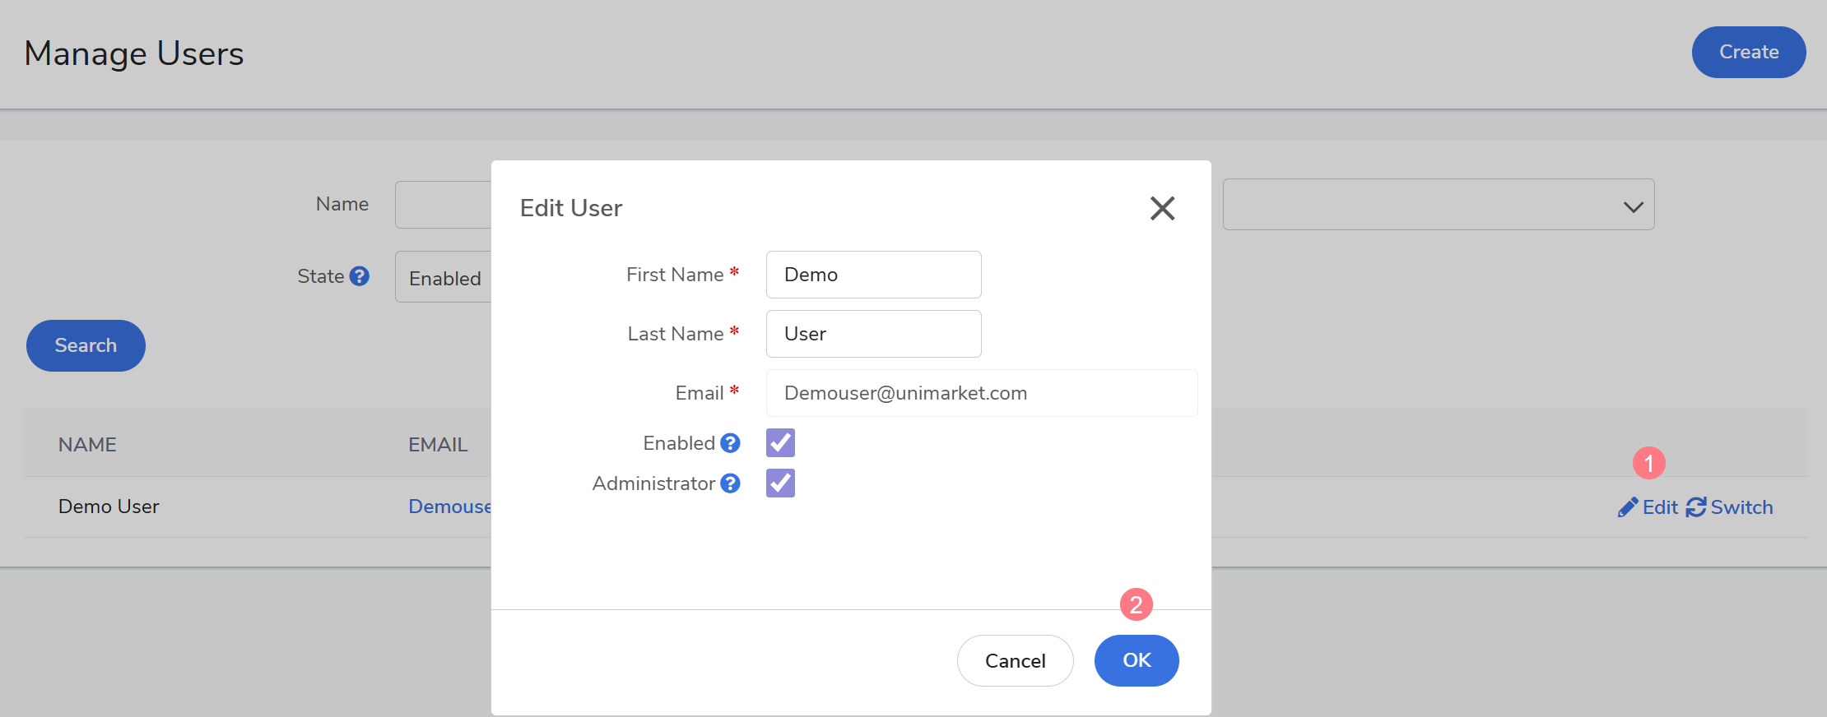Click the NAME column header
The width and height of the screenshot is (1827, 717).
tap(87, 445)
